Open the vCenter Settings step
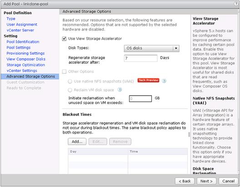This screenshot has width=240, height=187. pos(22,71)
